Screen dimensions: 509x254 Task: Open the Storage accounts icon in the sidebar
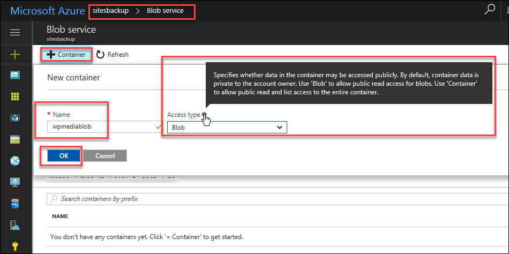tap(15, 139)
